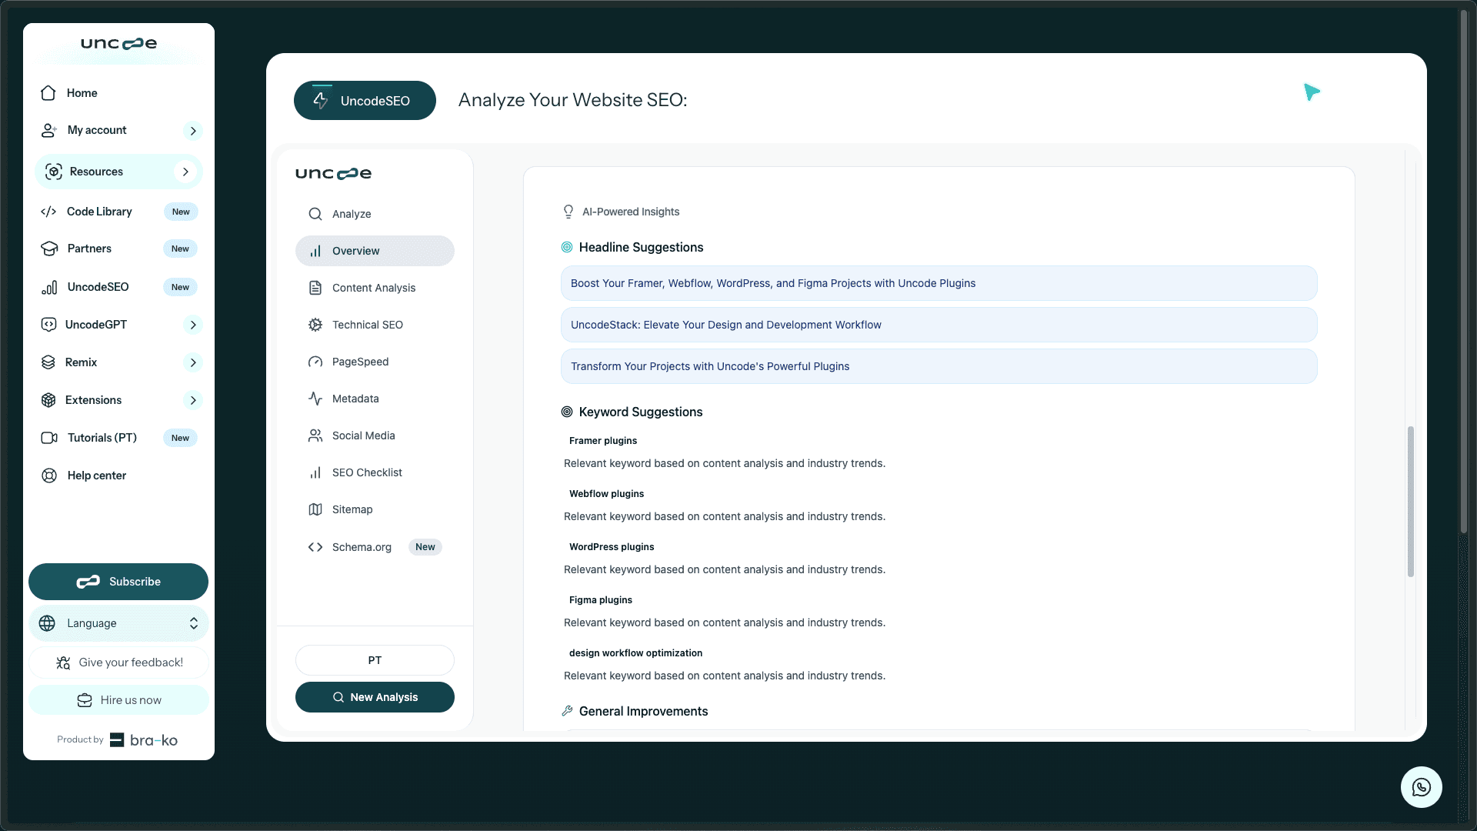Open the PageSpeed section

pos(375,362)
